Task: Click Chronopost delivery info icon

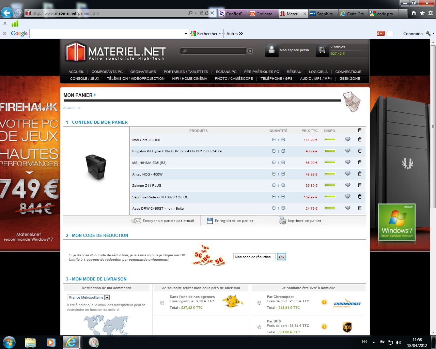Action: 324,302
